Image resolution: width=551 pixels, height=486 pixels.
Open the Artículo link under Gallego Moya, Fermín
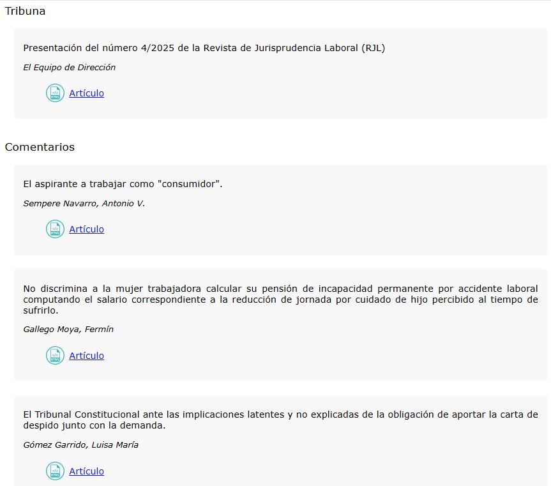(86, 356)
